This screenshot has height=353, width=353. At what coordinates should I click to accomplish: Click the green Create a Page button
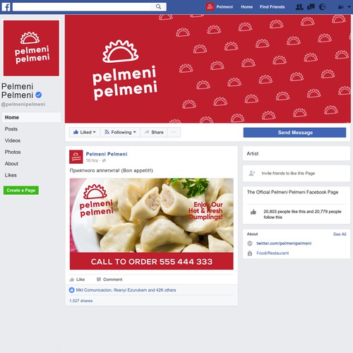pos(21,190)
